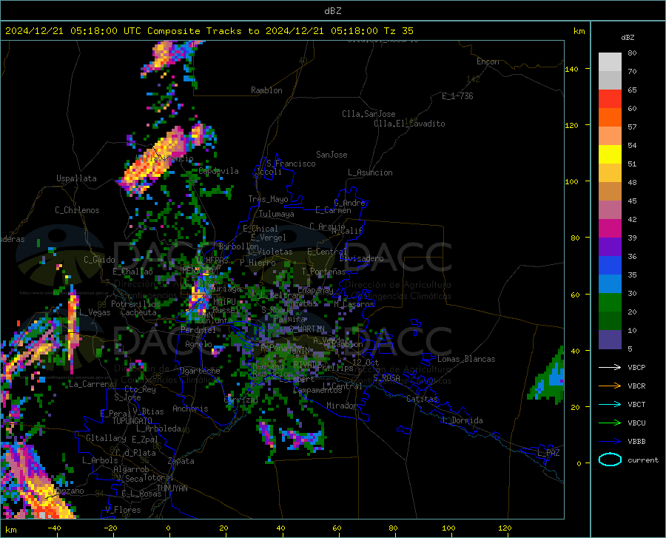Click the dBZ title at top
This screenshot has height=538, width=666.
point(332,11)
